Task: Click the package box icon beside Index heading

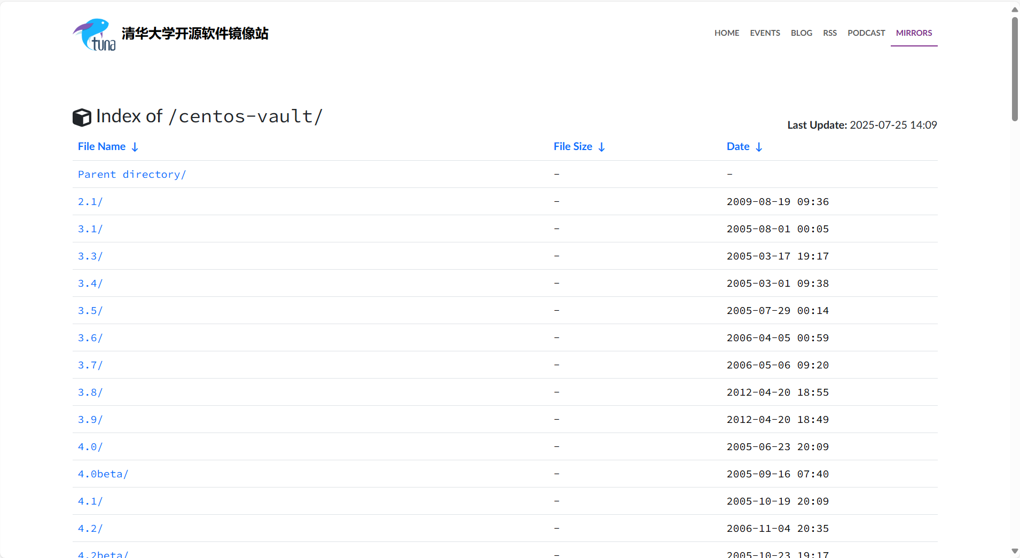Action: point(82,117)
